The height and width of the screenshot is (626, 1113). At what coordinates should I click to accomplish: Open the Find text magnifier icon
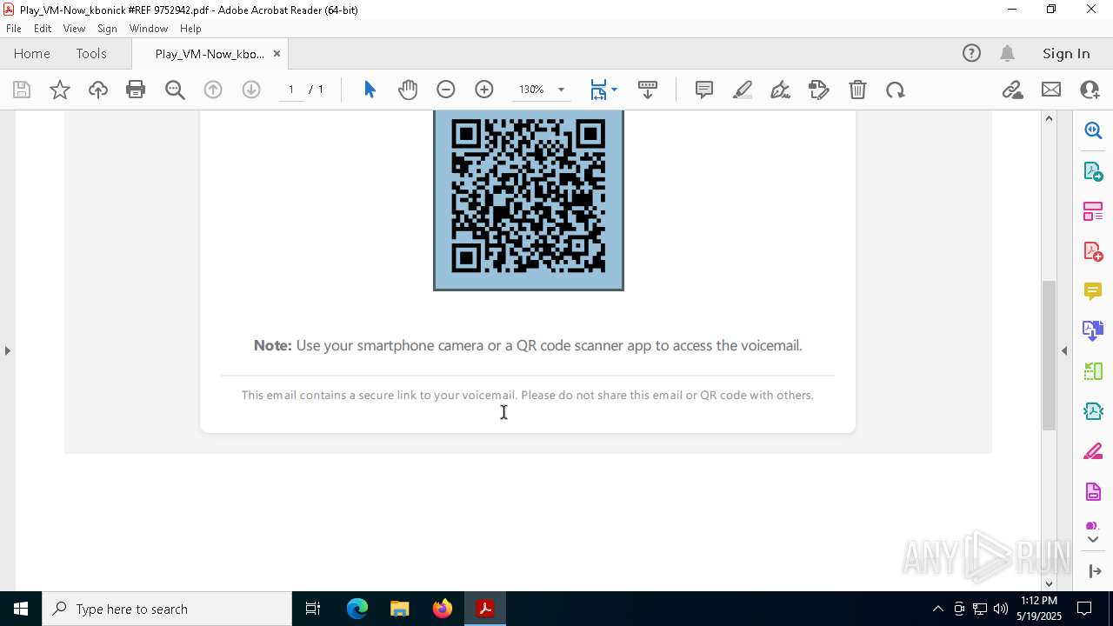[175, 90]
